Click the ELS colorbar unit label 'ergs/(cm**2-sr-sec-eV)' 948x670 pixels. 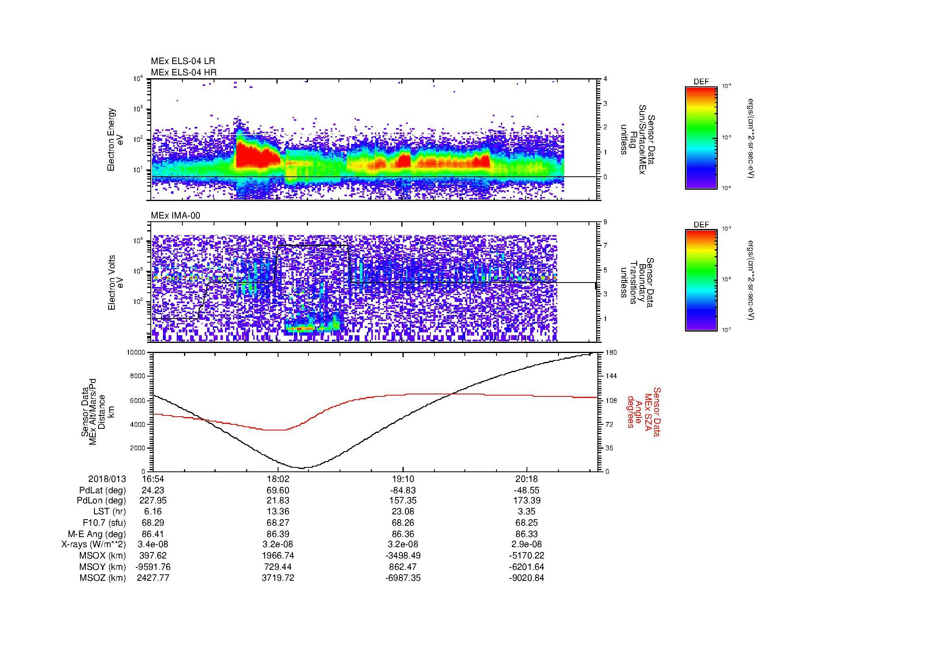(750, 138)
